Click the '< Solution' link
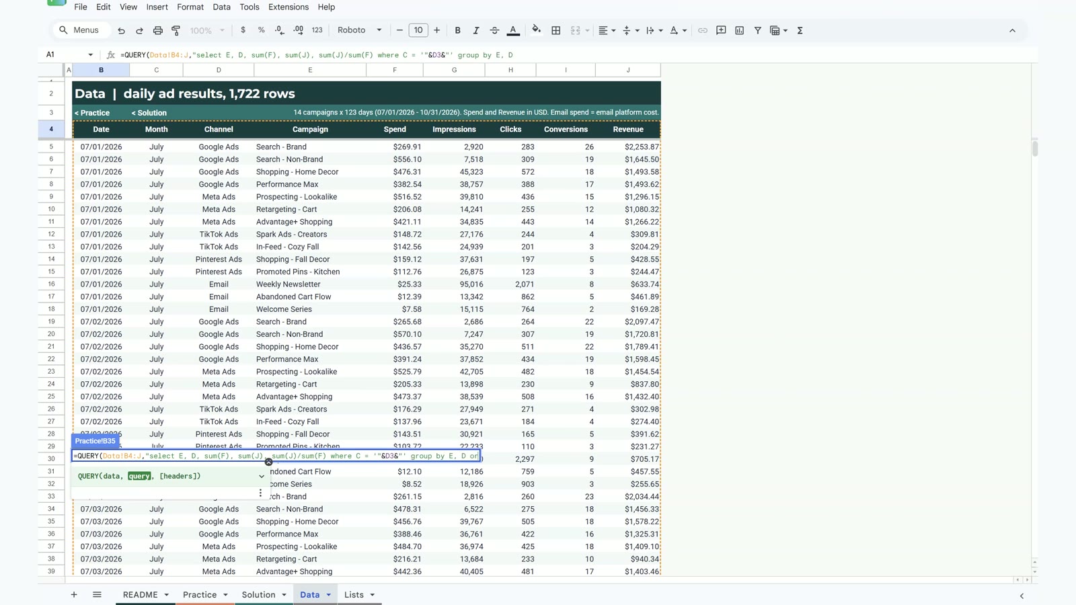This screenshot has height=605, width=1076. pos(149,113)
